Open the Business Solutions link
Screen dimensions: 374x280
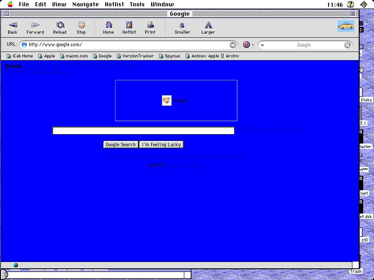(176, 157)
